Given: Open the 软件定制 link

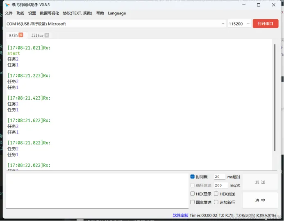Looking at the screenshot, I should click(x=180, y=215).
